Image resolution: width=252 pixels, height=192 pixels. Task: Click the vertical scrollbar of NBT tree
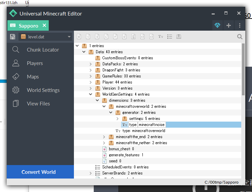(x=243, y=67)
